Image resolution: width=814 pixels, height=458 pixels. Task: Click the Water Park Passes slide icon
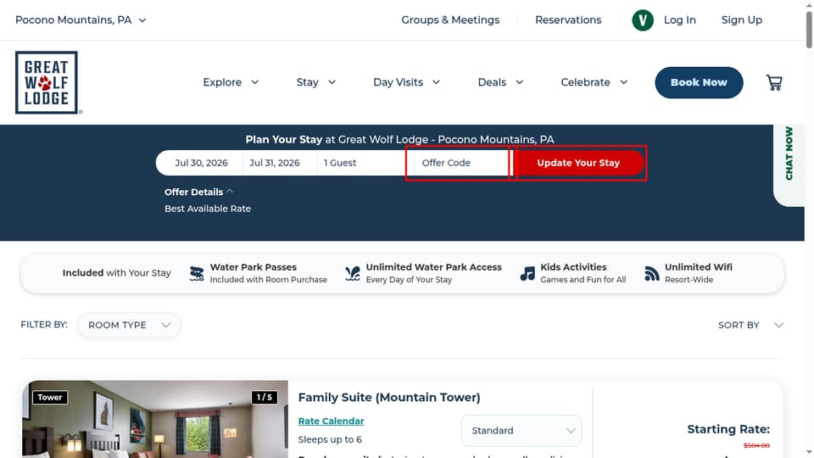coord(197,273)
